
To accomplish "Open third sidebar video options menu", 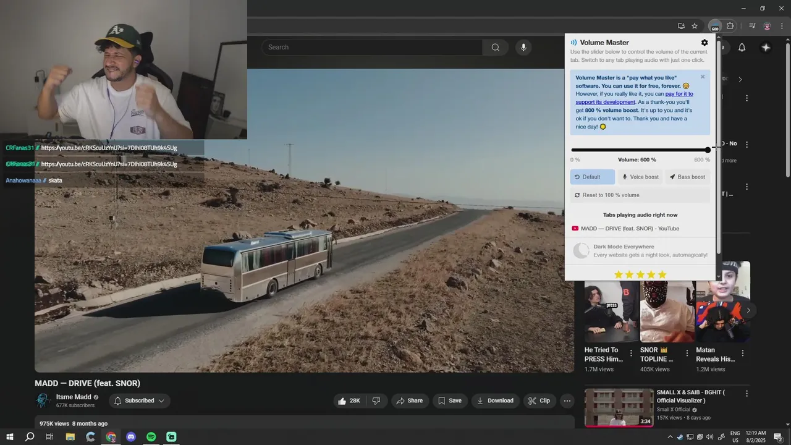I will pyautogui.click(x=747, y=187).
